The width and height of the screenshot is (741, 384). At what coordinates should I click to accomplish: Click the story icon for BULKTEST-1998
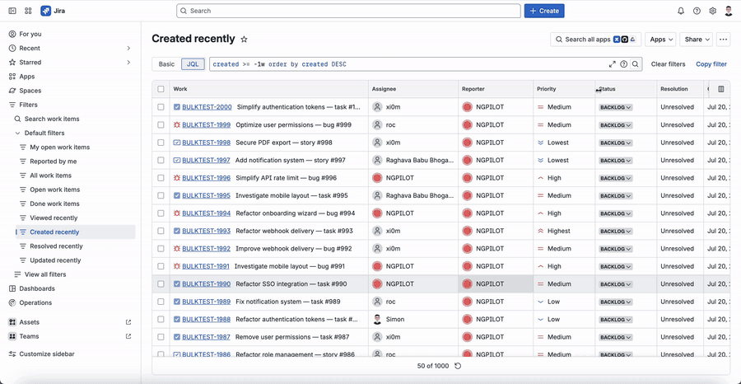click(x=177, y=143)
